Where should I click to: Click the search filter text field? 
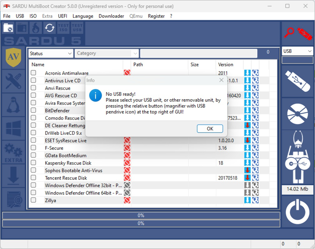coord(199,53)
